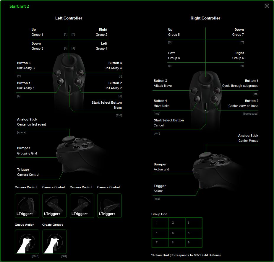Select the third Camera Control gesture thumbnail
This screenshot has width=274, height=262.
click(82, 206)
